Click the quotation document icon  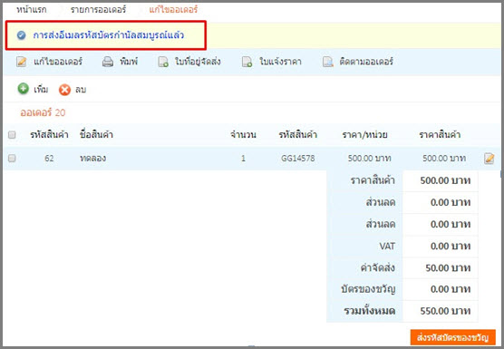click(247, 62)
